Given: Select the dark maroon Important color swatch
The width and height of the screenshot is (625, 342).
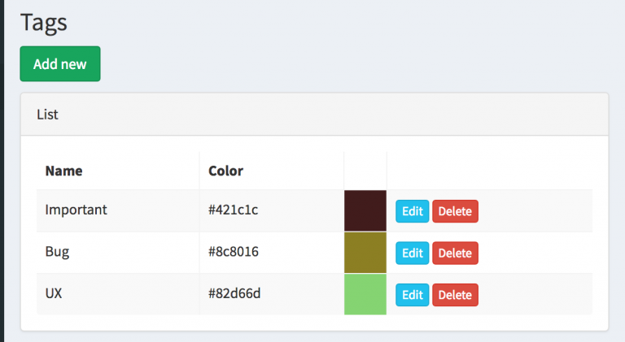Looking at the screenshot, I should pos(365,210).
